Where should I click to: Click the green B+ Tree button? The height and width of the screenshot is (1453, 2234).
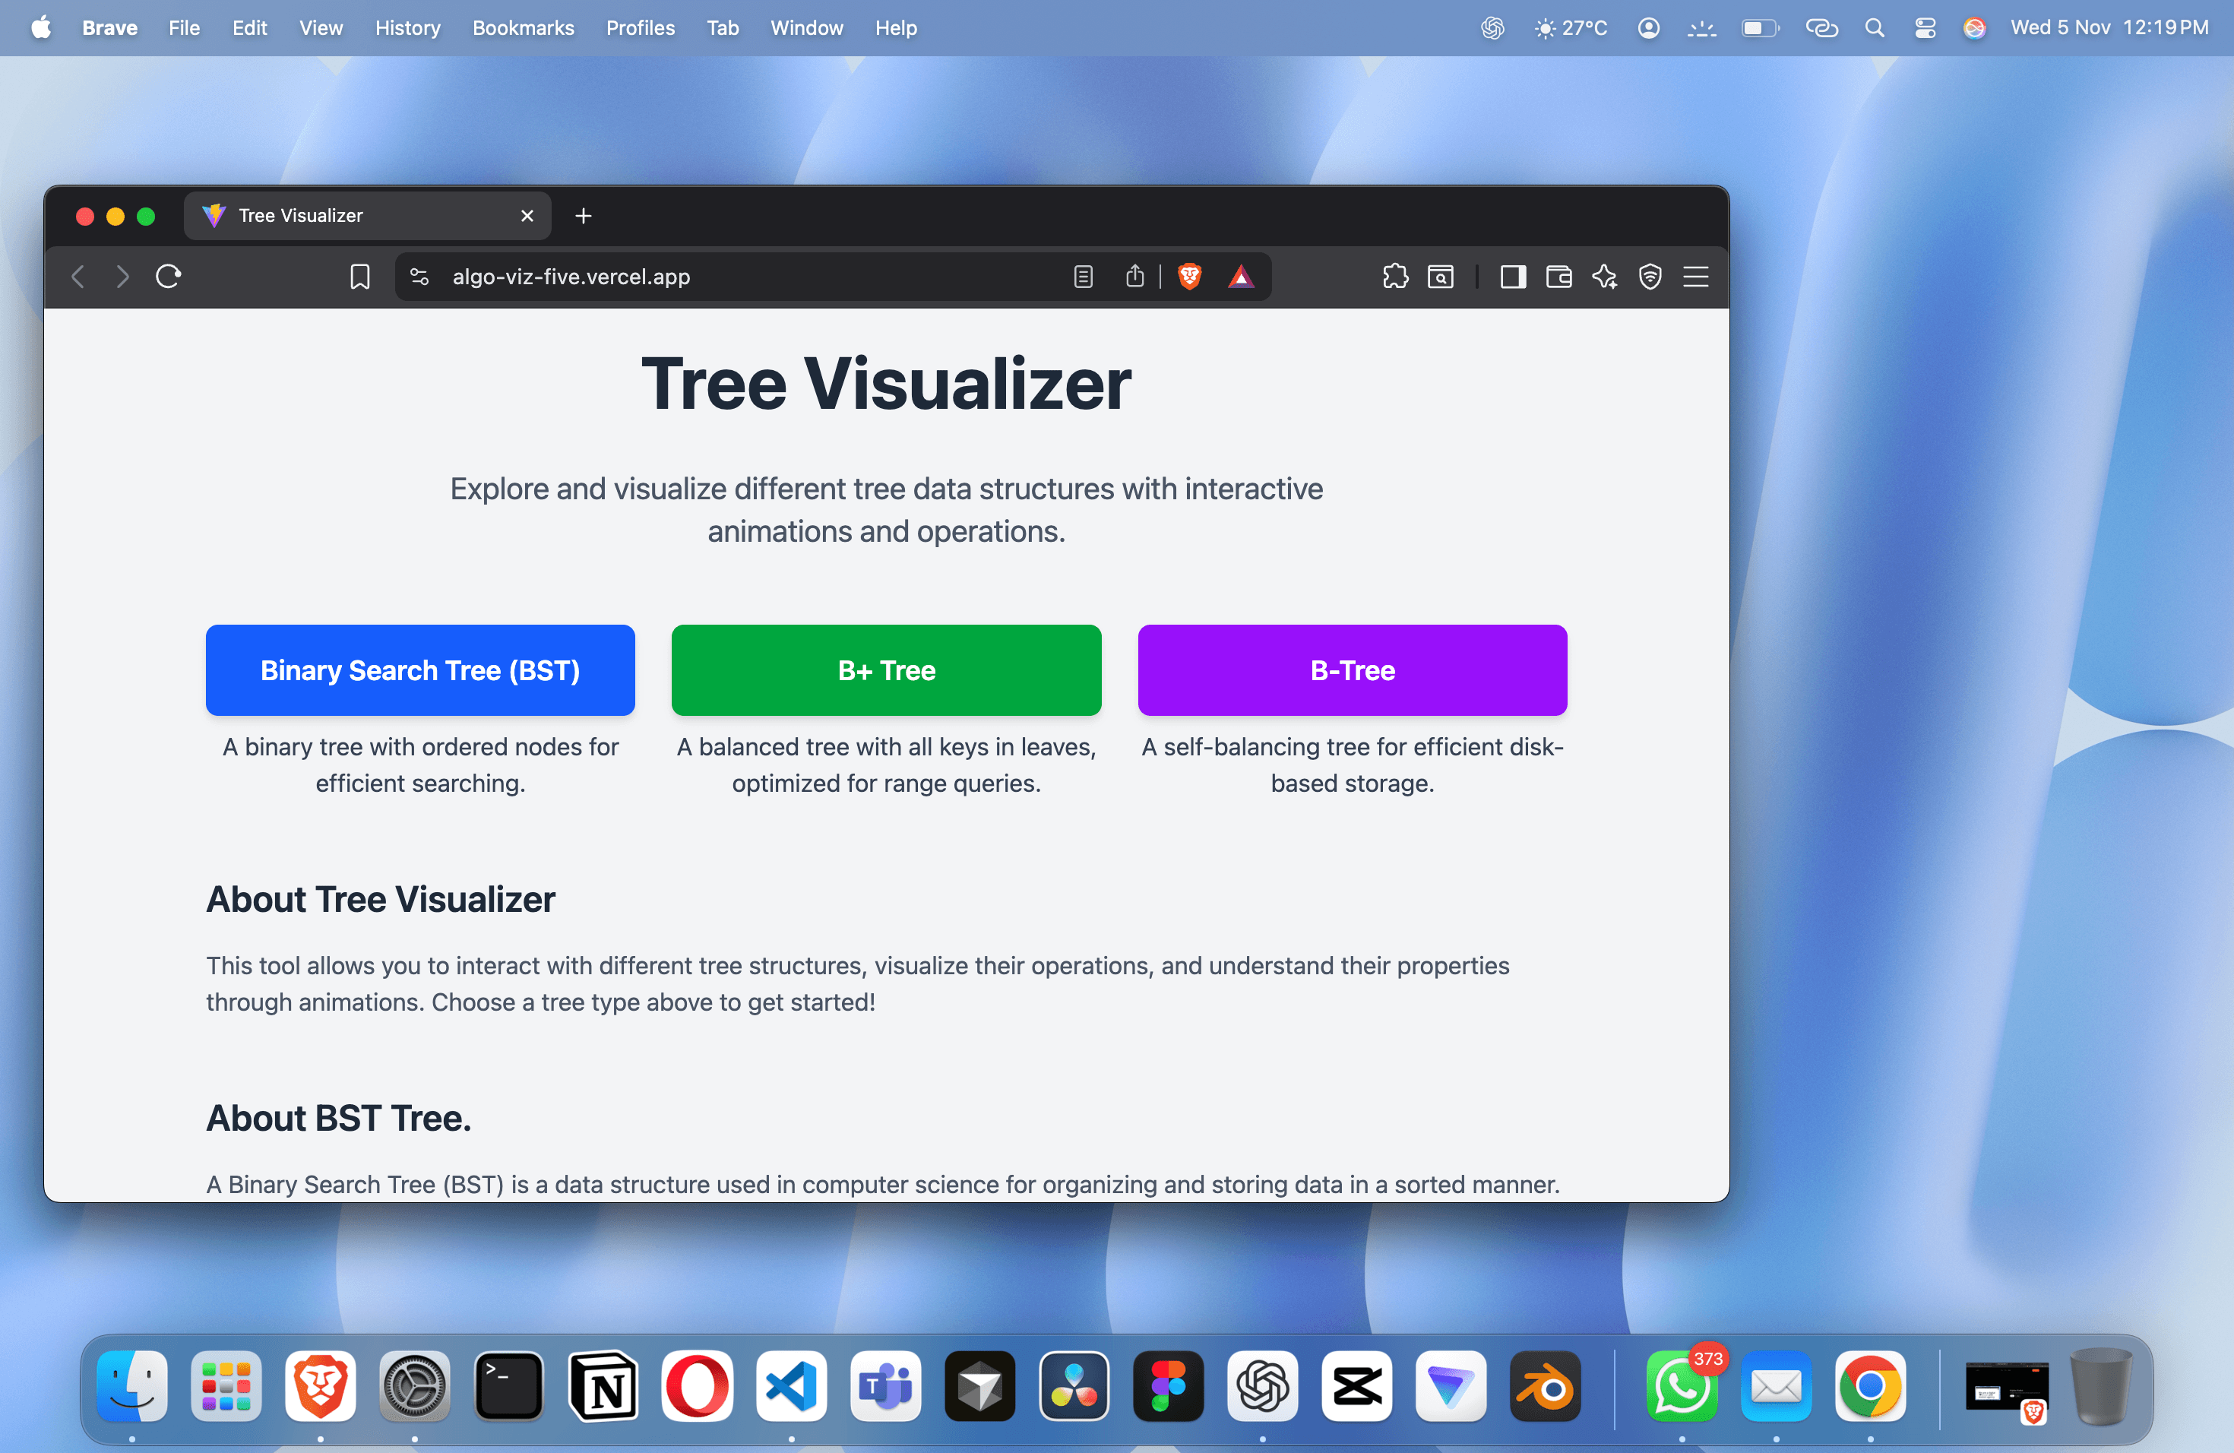[x=885, y=670]
